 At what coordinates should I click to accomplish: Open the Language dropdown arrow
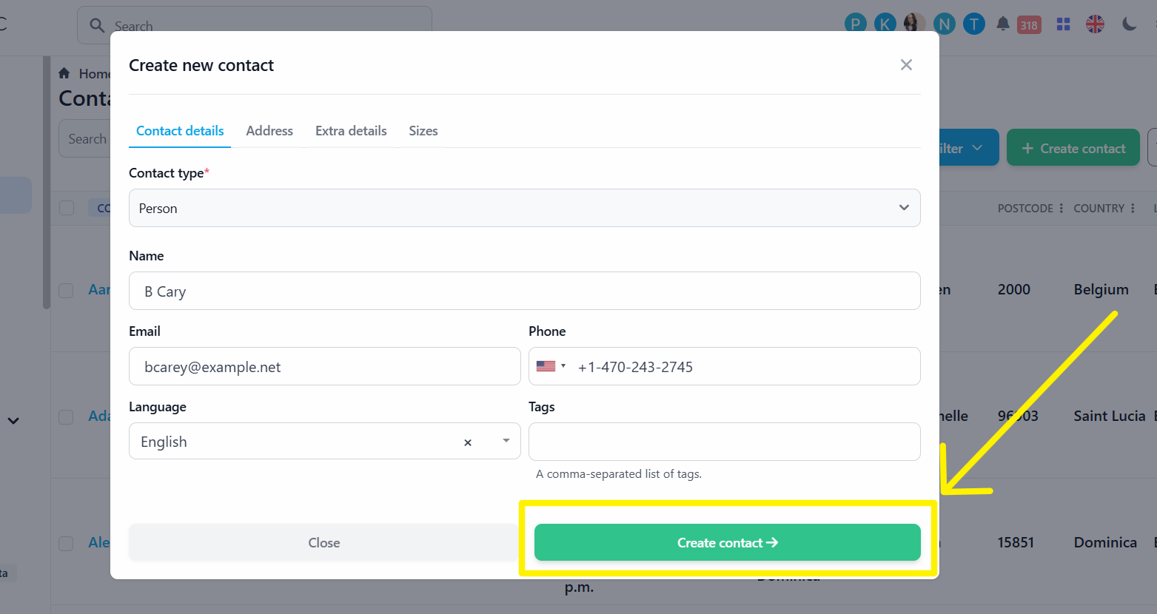click(506, 441)
